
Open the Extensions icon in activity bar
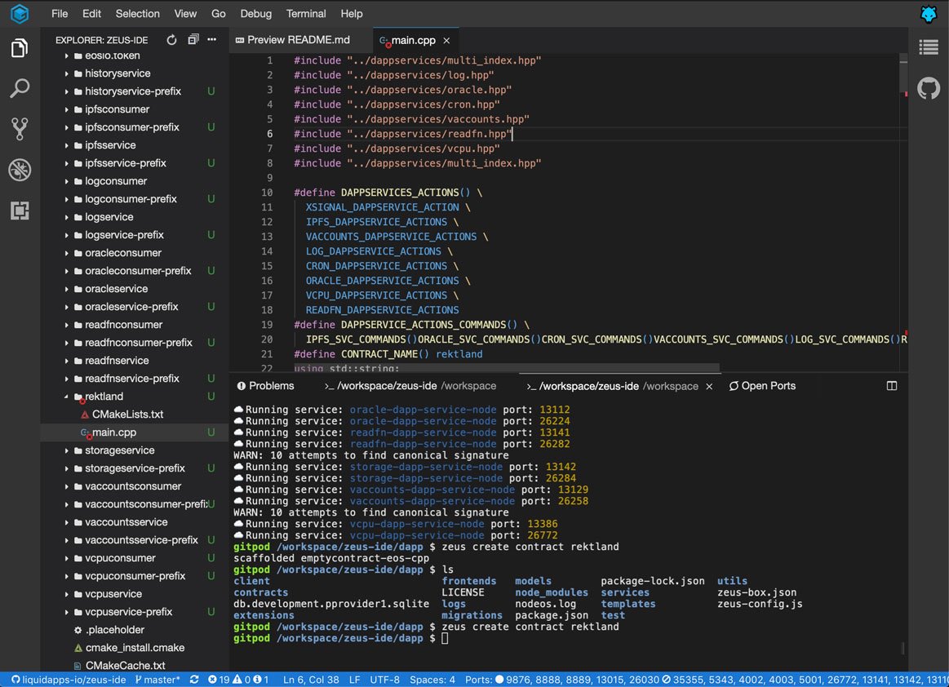tap(20, 211)
